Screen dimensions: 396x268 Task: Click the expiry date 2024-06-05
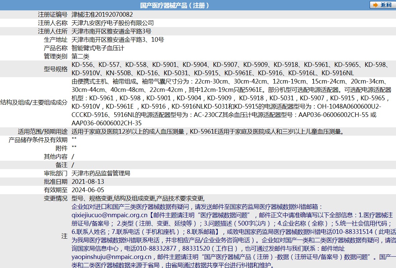[88, 190]
